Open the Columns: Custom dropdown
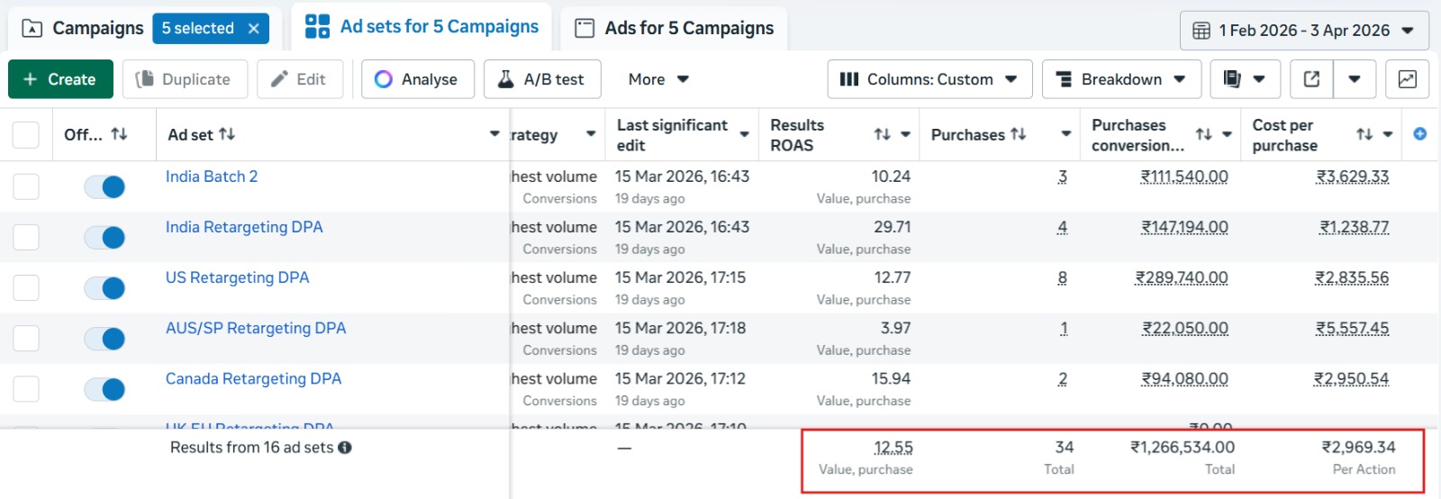1441x499 pixels. click(929, 79)
